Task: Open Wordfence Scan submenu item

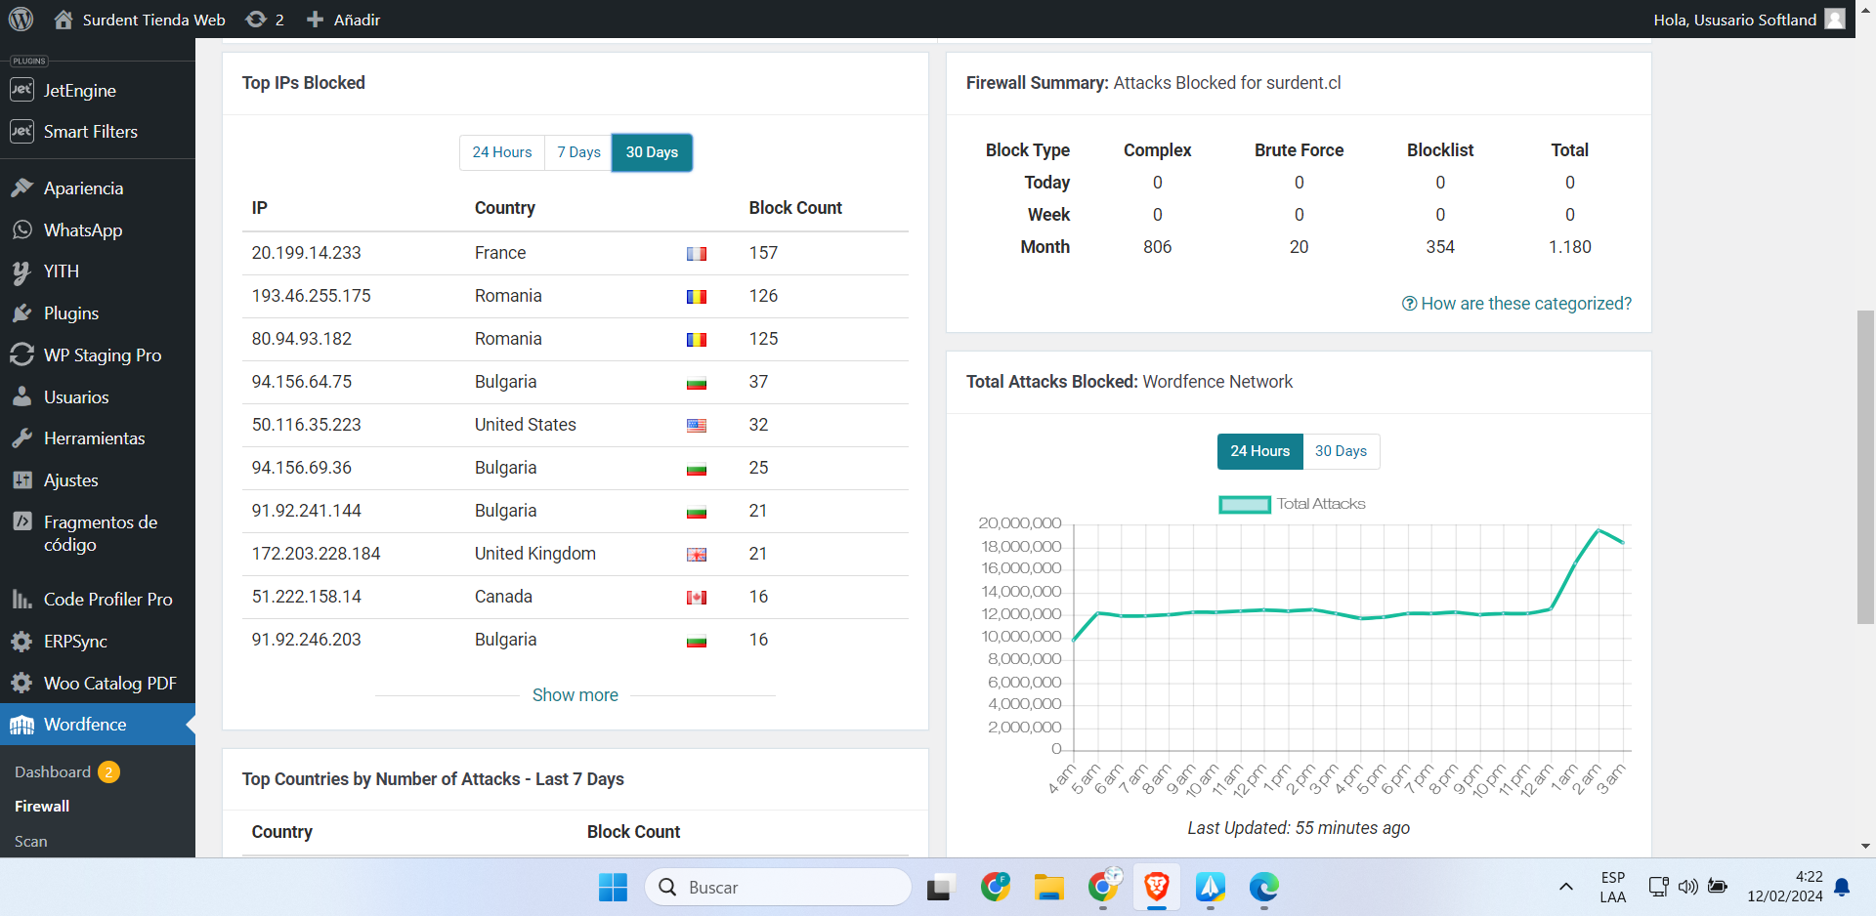Action: point(31,841)
